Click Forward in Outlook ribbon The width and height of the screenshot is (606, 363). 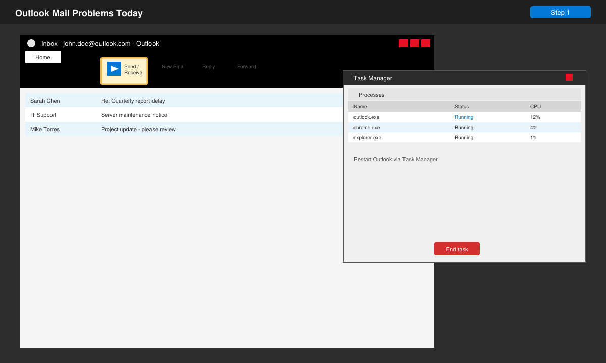coord(246,67)
